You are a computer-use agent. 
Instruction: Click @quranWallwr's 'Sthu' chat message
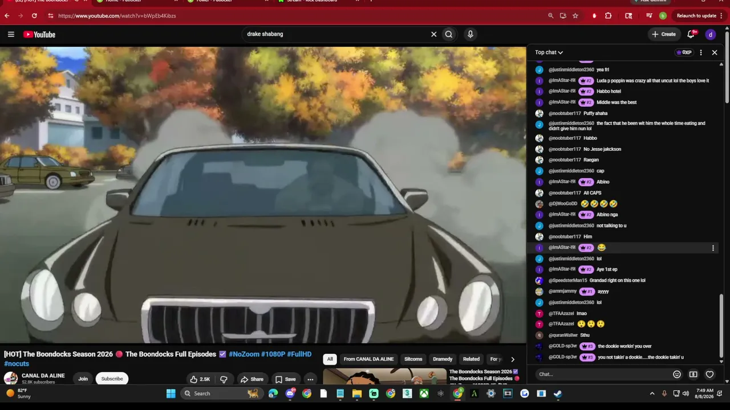tap(585, 335)
